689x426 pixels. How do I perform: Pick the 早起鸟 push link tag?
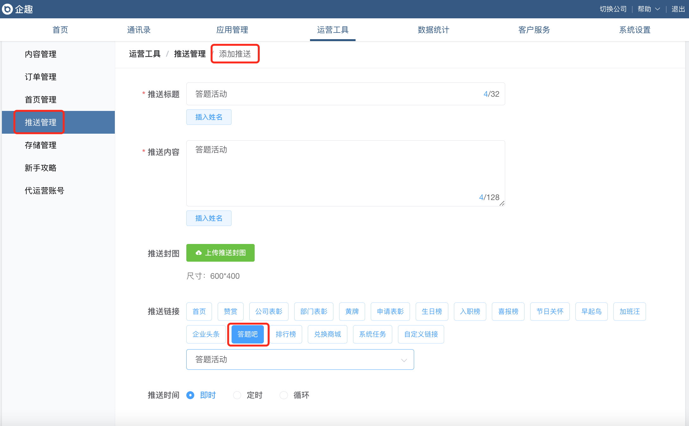pos(591,312)
